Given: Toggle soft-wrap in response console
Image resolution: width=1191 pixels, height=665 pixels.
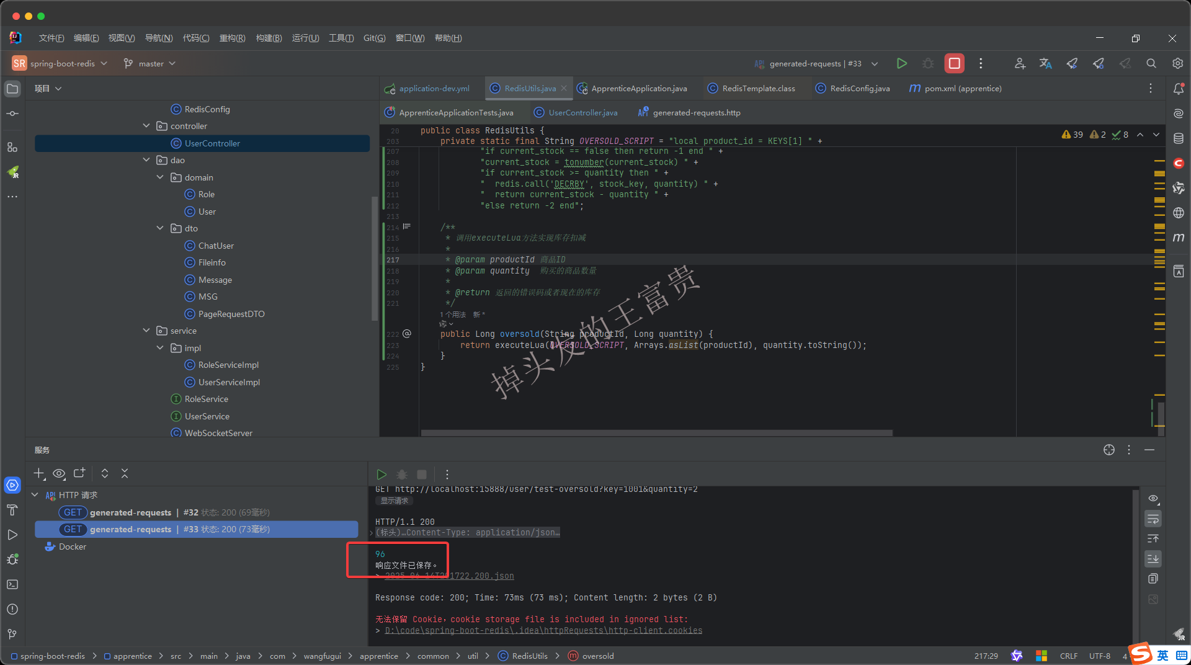Looking at the screenshot, I should point(1153,519).
